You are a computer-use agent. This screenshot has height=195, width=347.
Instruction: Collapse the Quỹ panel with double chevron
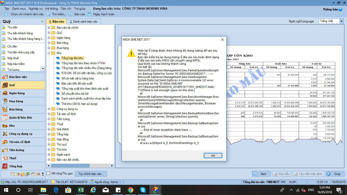[x=42, y=22]
